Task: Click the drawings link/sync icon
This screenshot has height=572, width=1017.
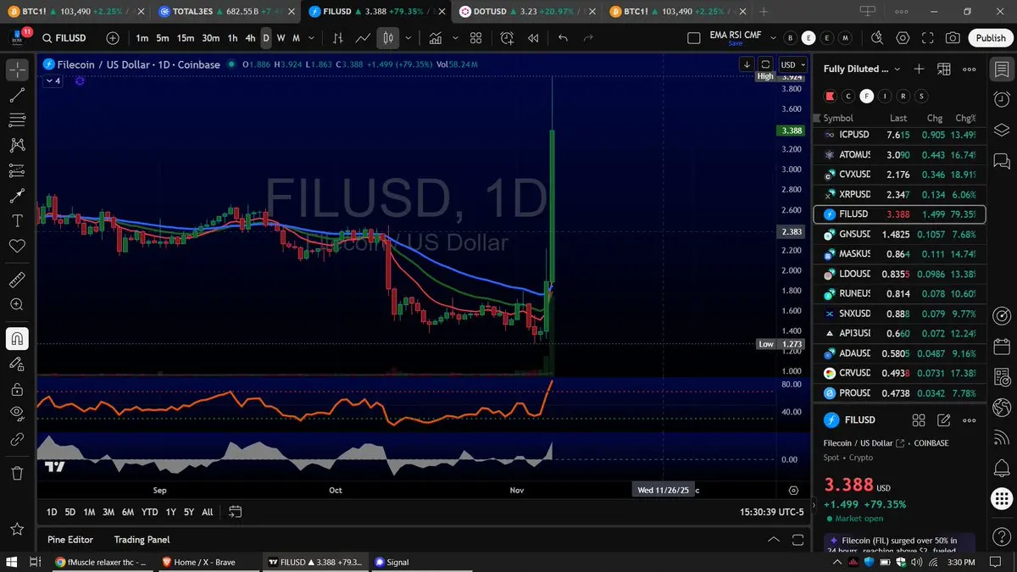Action: point(17,440)
